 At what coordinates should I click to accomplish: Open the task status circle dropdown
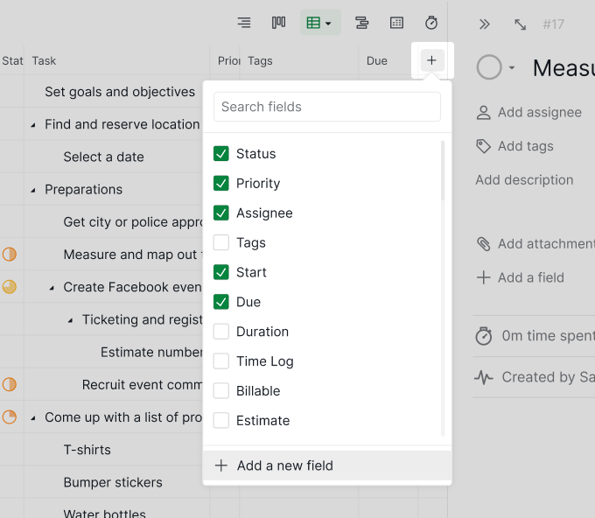(512, 68)
